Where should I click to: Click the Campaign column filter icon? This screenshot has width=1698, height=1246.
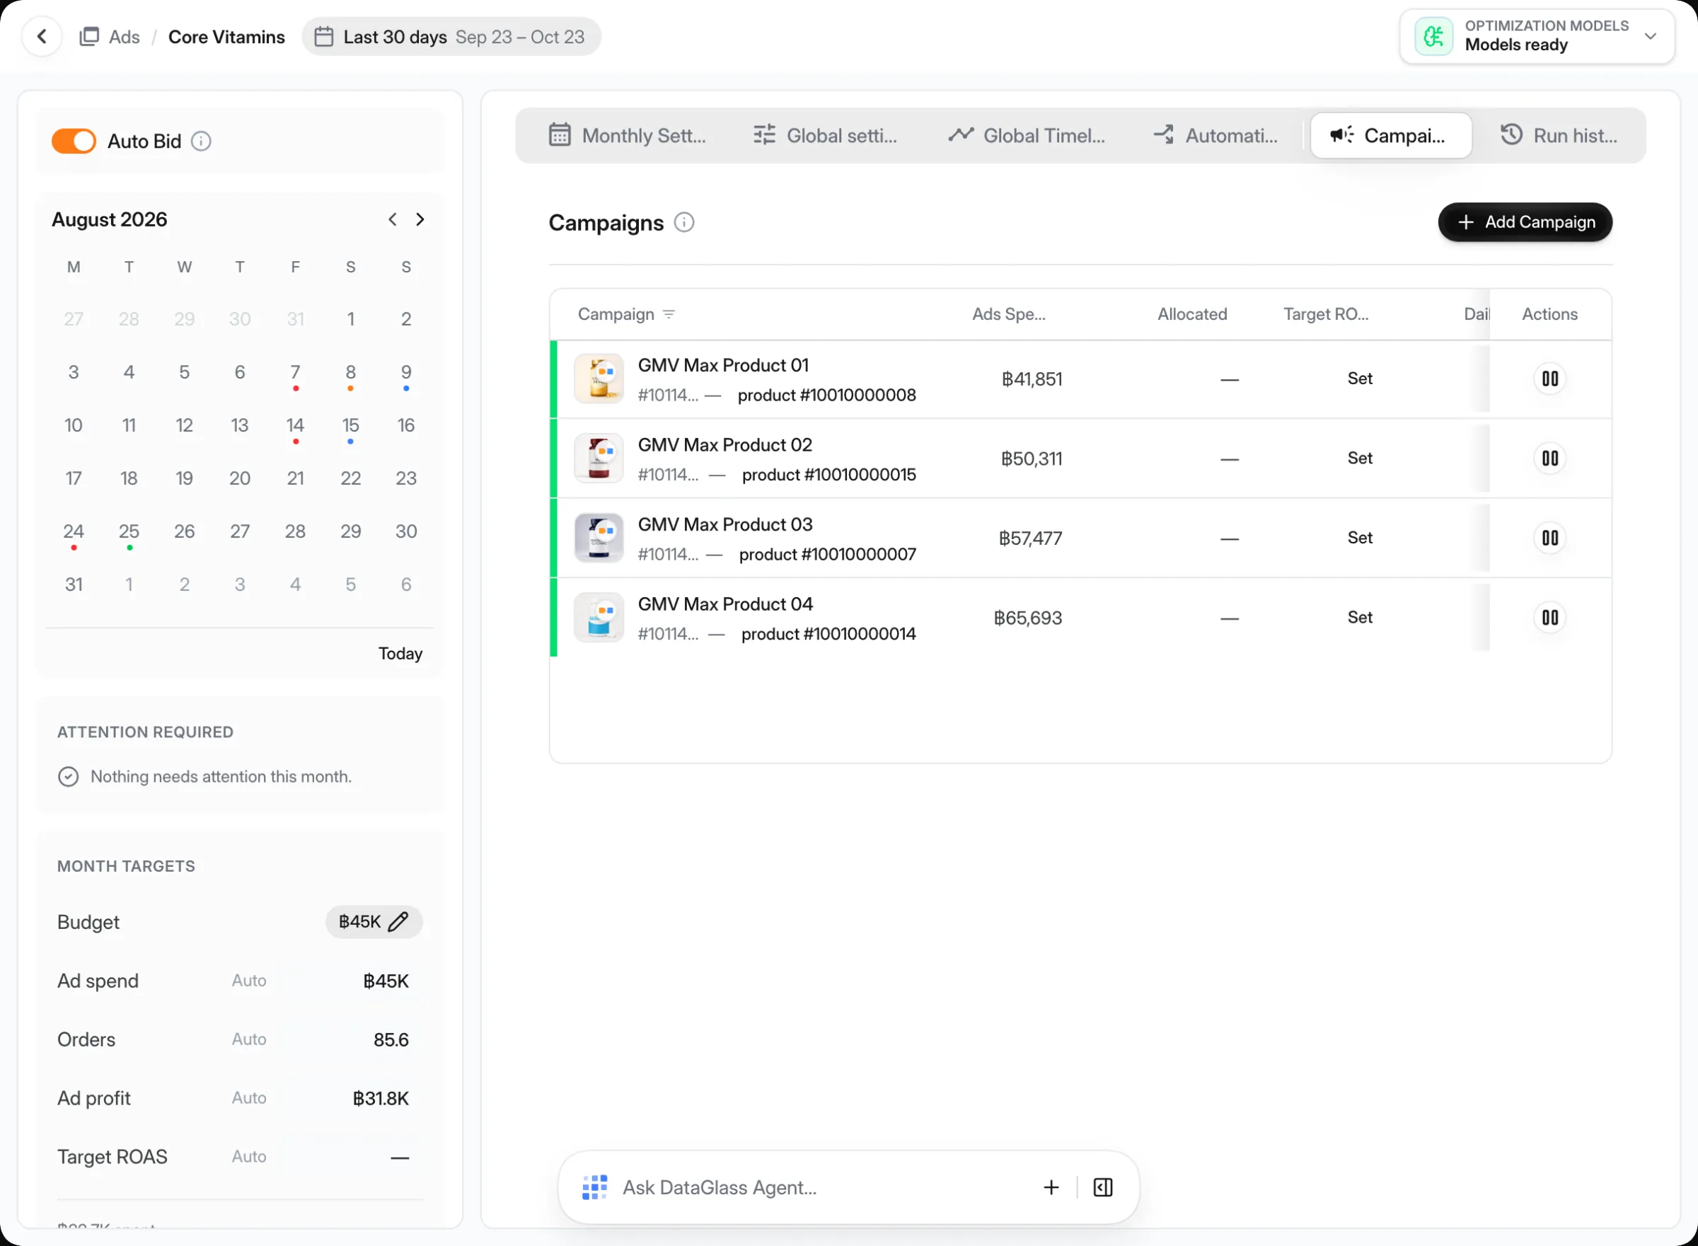pyautogui.click(x=669, y=315)
